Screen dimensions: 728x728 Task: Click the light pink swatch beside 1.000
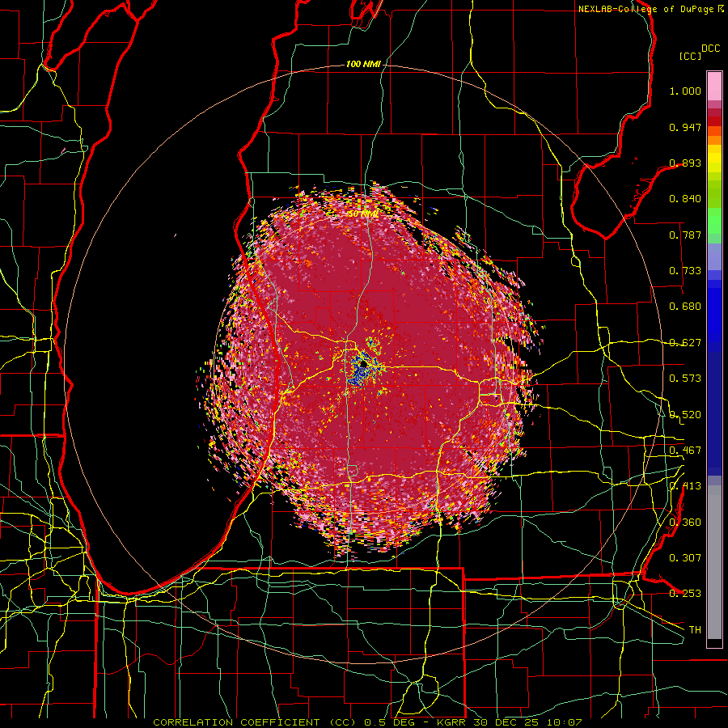[x=714, y=87]
